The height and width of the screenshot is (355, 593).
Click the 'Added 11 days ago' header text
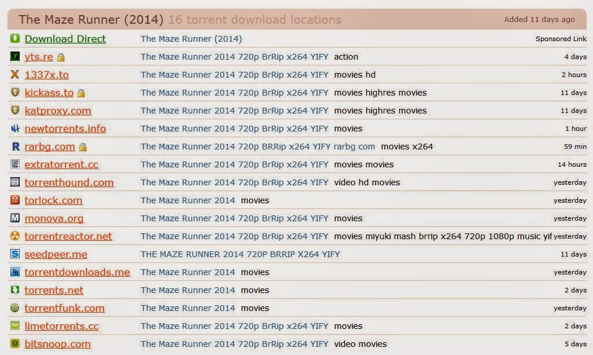tap(539, 19)
